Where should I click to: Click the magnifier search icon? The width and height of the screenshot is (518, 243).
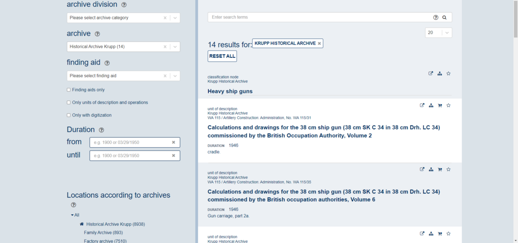pyautogui.click(x=444, y=17)
